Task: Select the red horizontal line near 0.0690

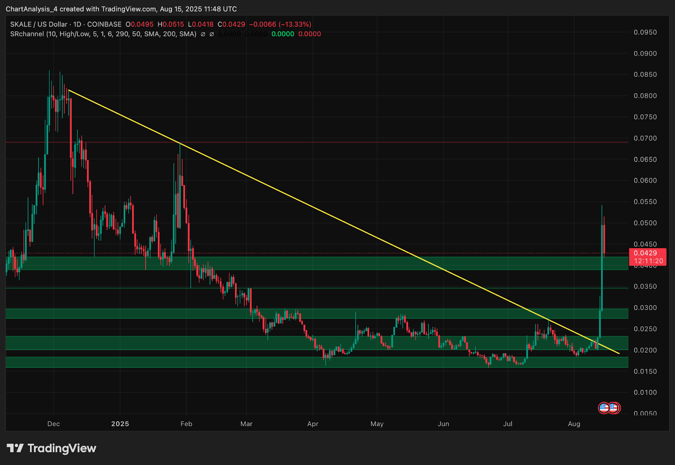Action: pos(317,142)
